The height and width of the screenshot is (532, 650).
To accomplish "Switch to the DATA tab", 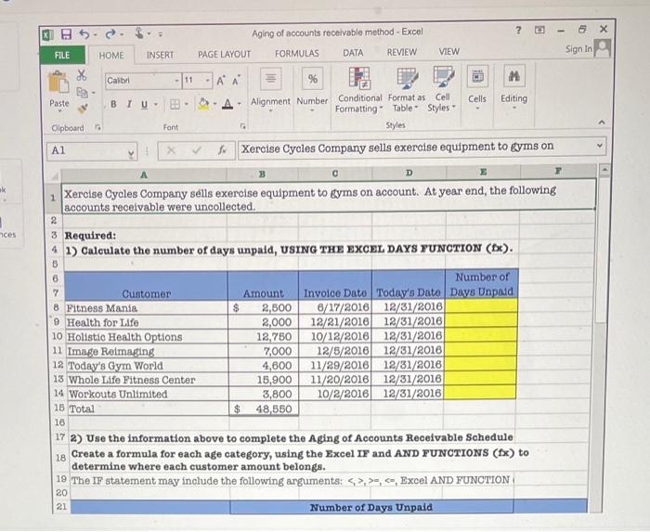I will pyautogui.click(x=353, y=53).
